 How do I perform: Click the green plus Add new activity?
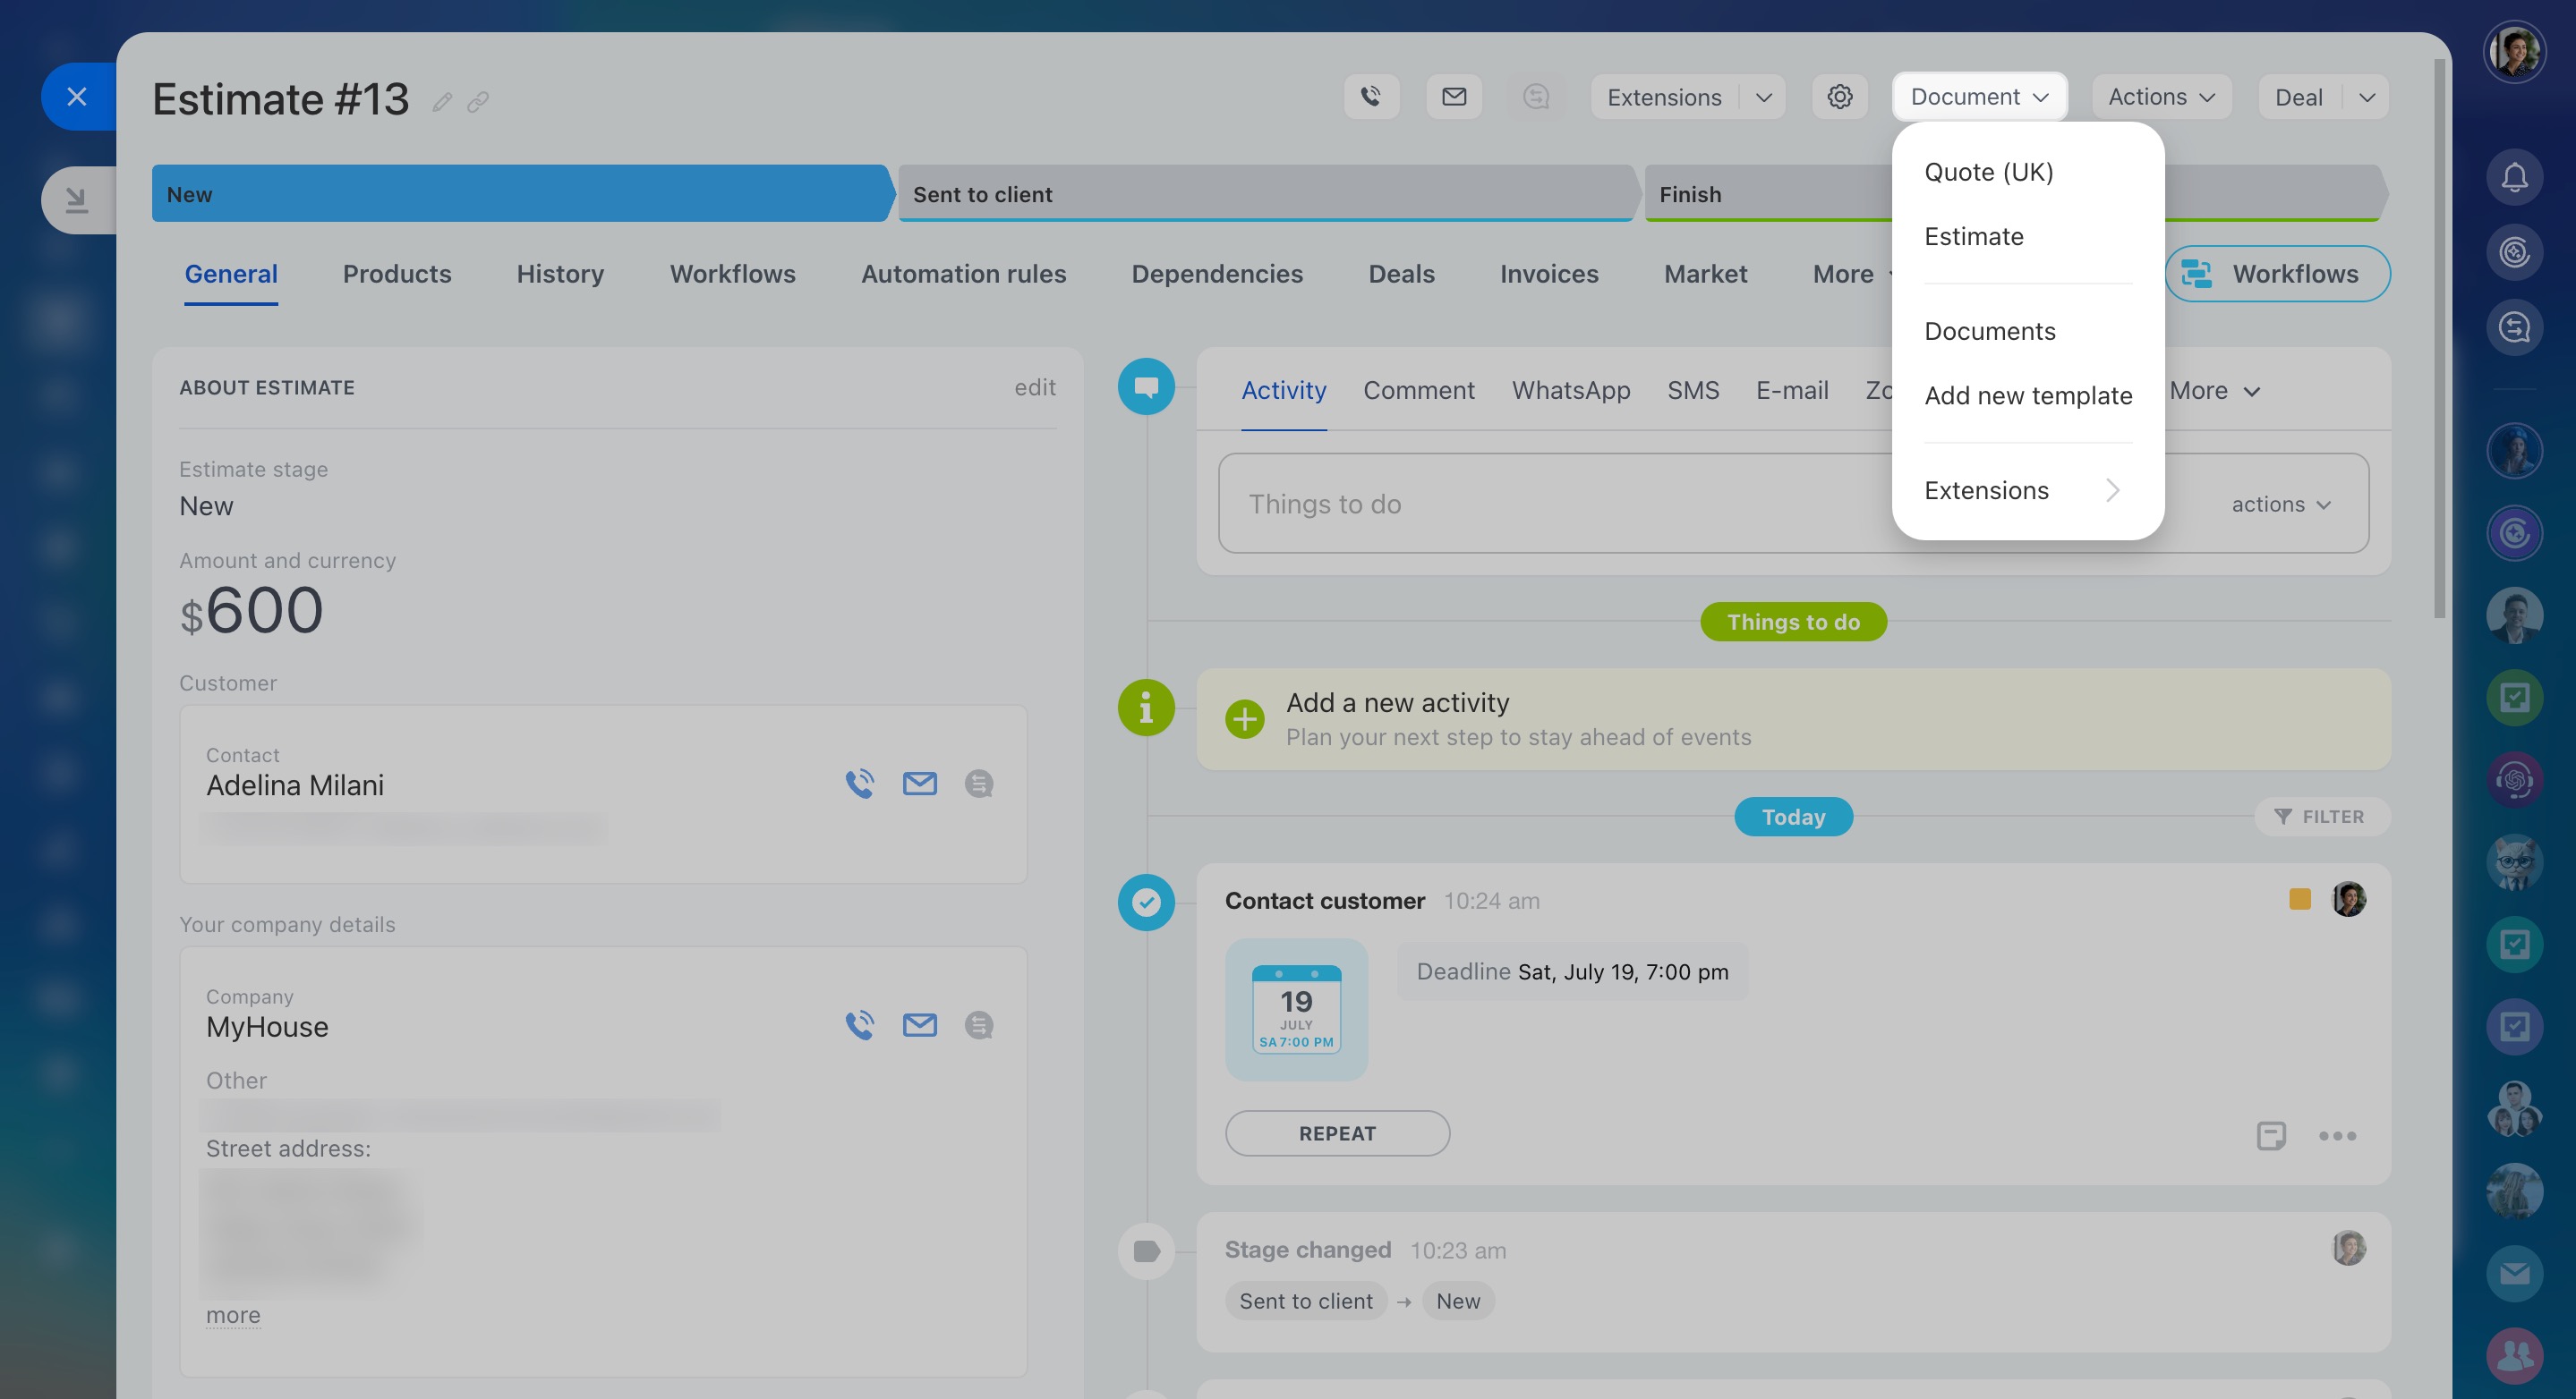click(x=1245, y=719)
